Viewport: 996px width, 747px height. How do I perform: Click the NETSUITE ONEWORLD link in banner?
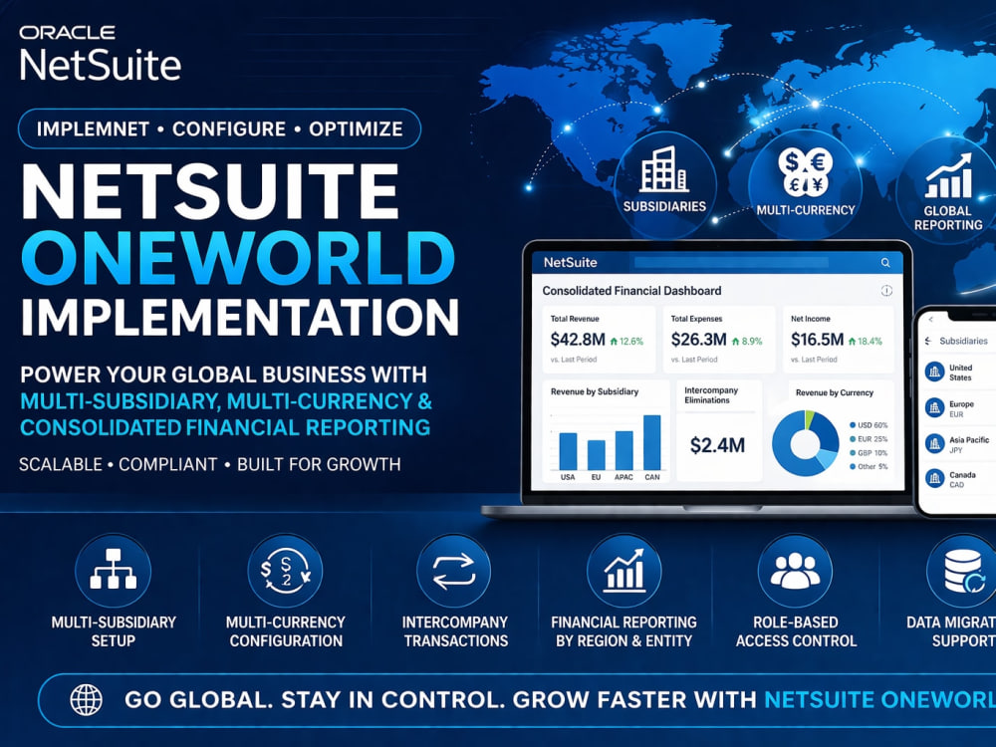[x=879, y=700]
